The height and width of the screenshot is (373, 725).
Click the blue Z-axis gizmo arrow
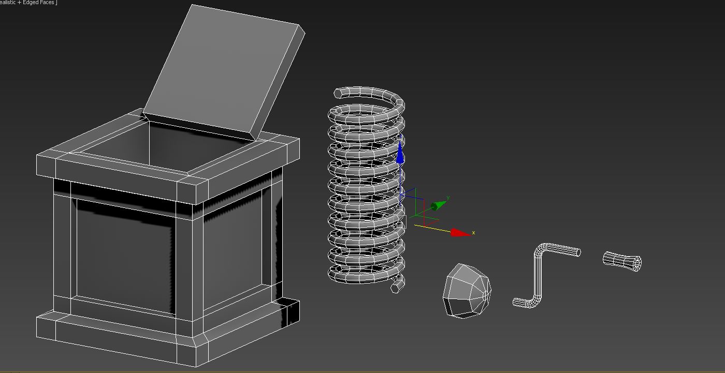400,155
